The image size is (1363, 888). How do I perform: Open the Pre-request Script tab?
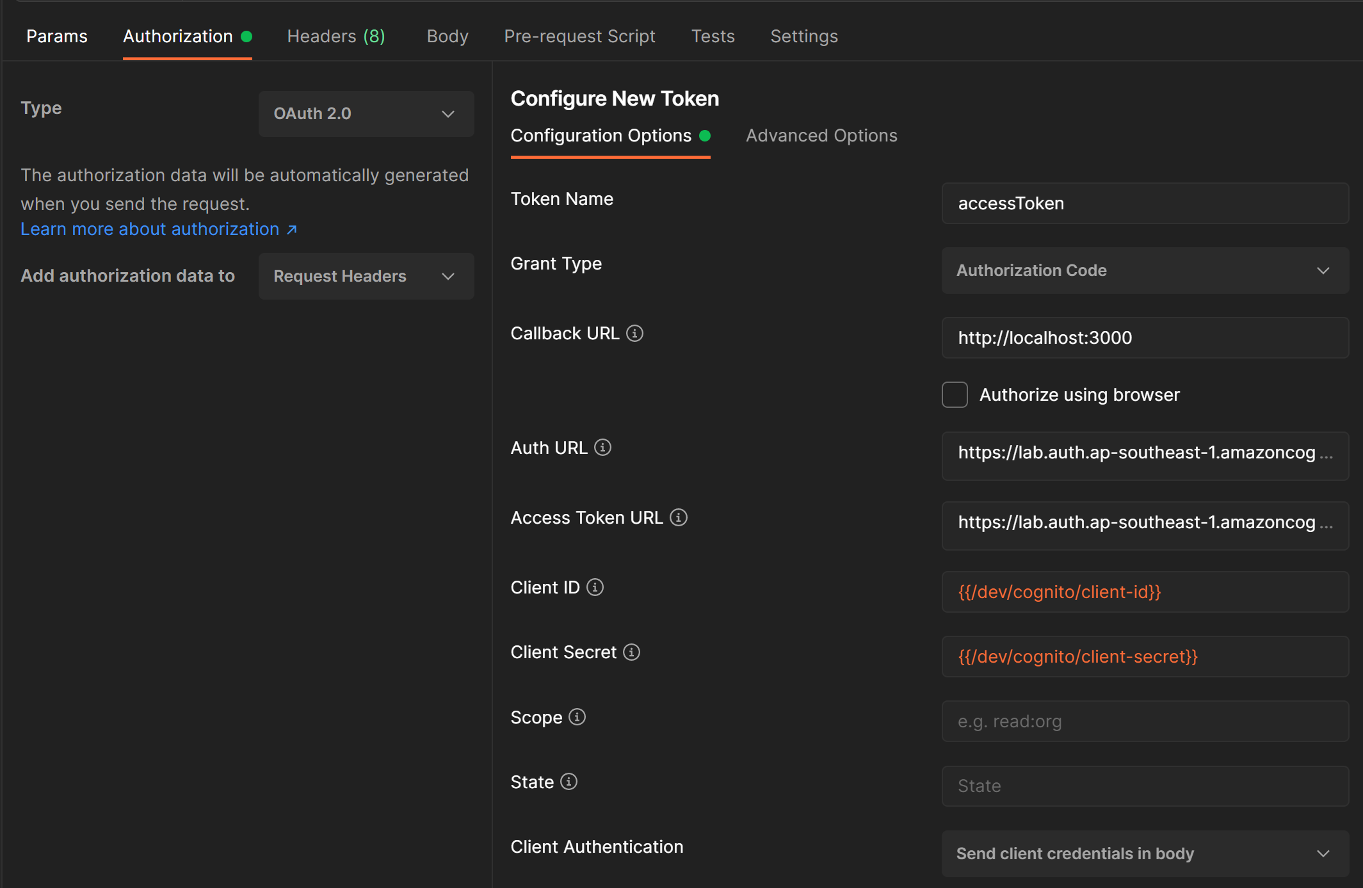tap(579, 36)
